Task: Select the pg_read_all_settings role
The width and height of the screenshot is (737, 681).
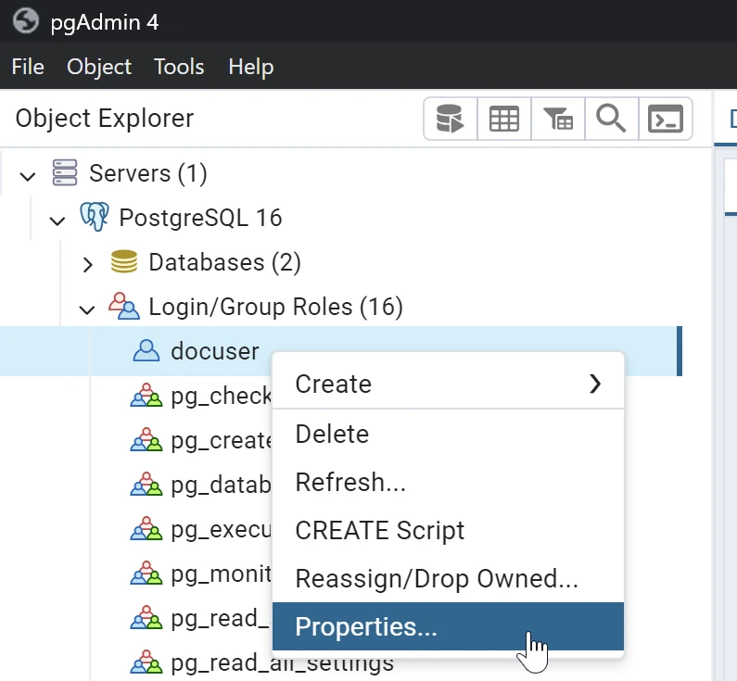Action: pos(282,663)
